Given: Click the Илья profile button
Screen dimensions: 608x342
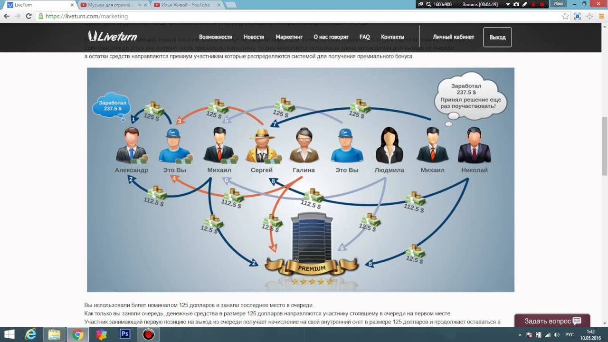Looking at the screenshot, I should [559, 4].
